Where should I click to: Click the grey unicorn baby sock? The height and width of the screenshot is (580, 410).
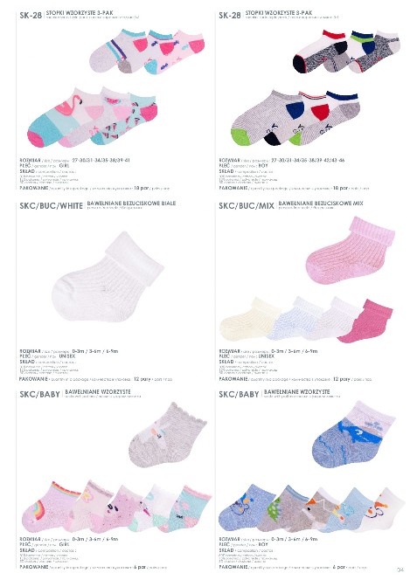coord(167,435)
